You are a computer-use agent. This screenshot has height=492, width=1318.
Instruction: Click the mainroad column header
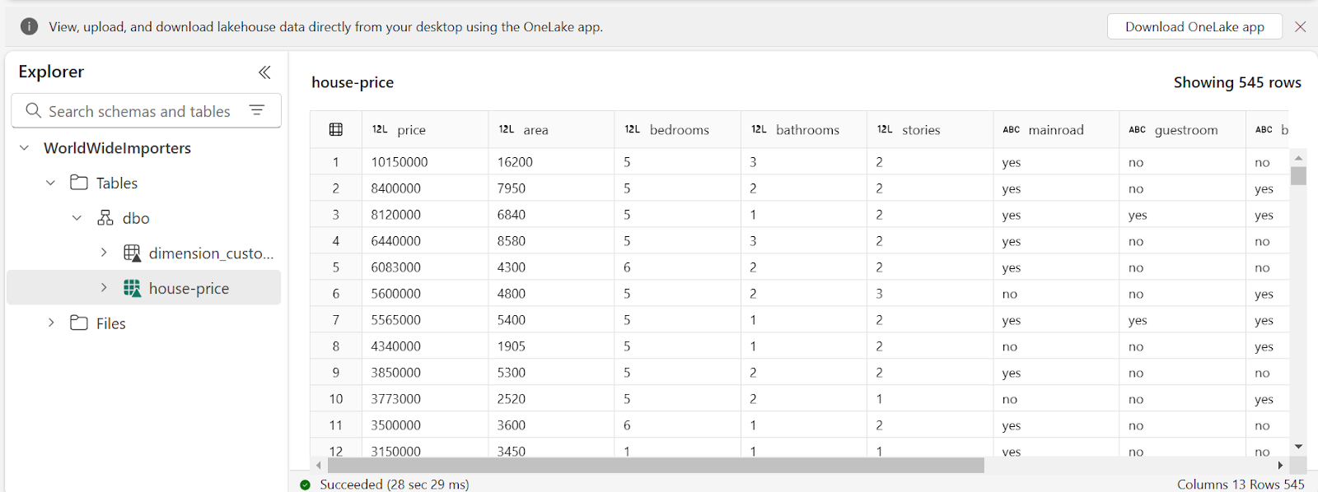click(x=1056, y=129)
